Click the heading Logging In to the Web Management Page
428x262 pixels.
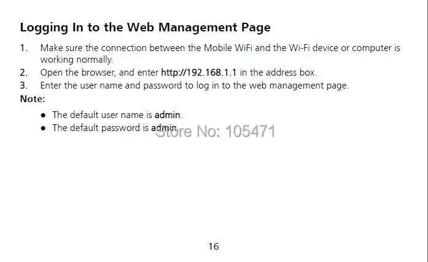[x=145, y=28]
